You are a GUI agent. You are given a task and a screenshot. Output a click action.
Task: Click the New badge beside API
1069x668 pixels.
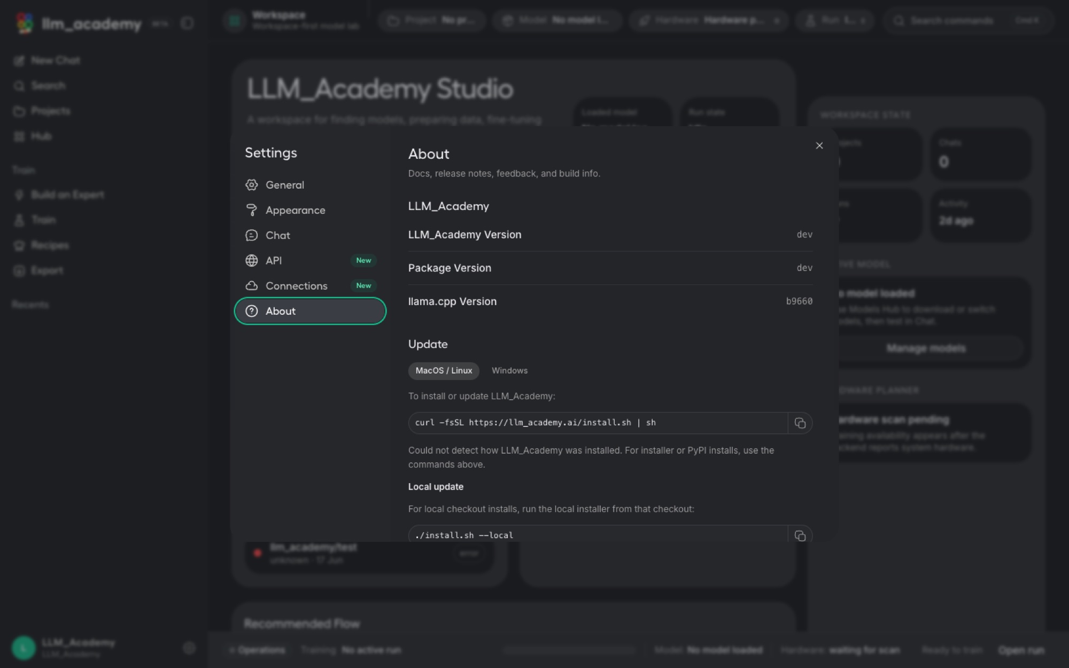363,260
